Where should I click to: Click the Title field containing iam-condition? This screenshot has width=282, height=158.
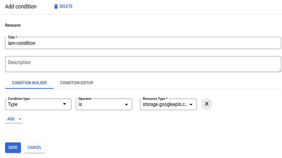pyautogui.click(x=143, y=43)
